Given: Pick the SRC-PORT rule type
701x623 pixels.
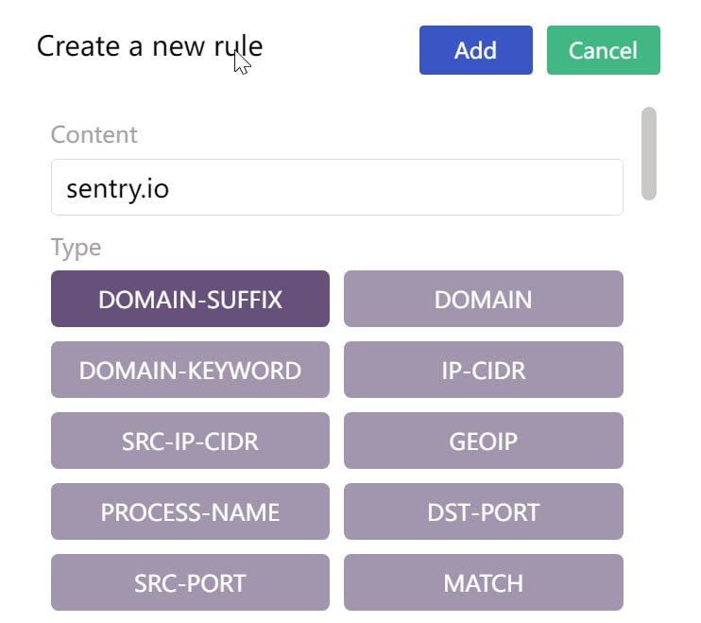Looking at the screenshot, I should [190, 582].
